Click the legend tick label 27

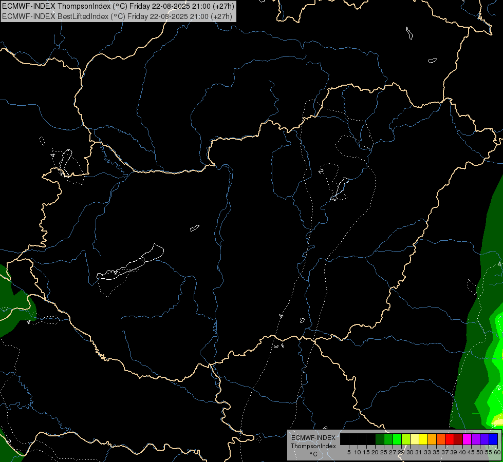click(x=393, y=452)
